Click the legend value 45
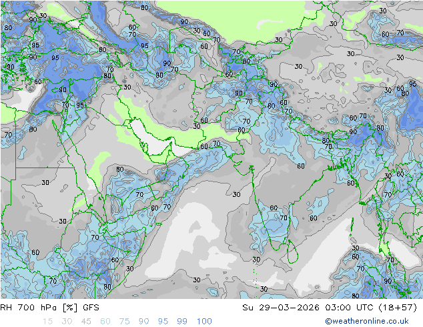 click(x=86, y=322)
